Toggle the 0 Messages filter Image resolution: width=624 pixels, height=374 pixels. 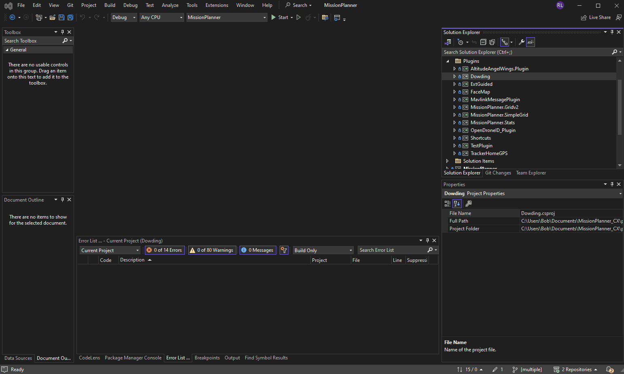tap(257, 250)
